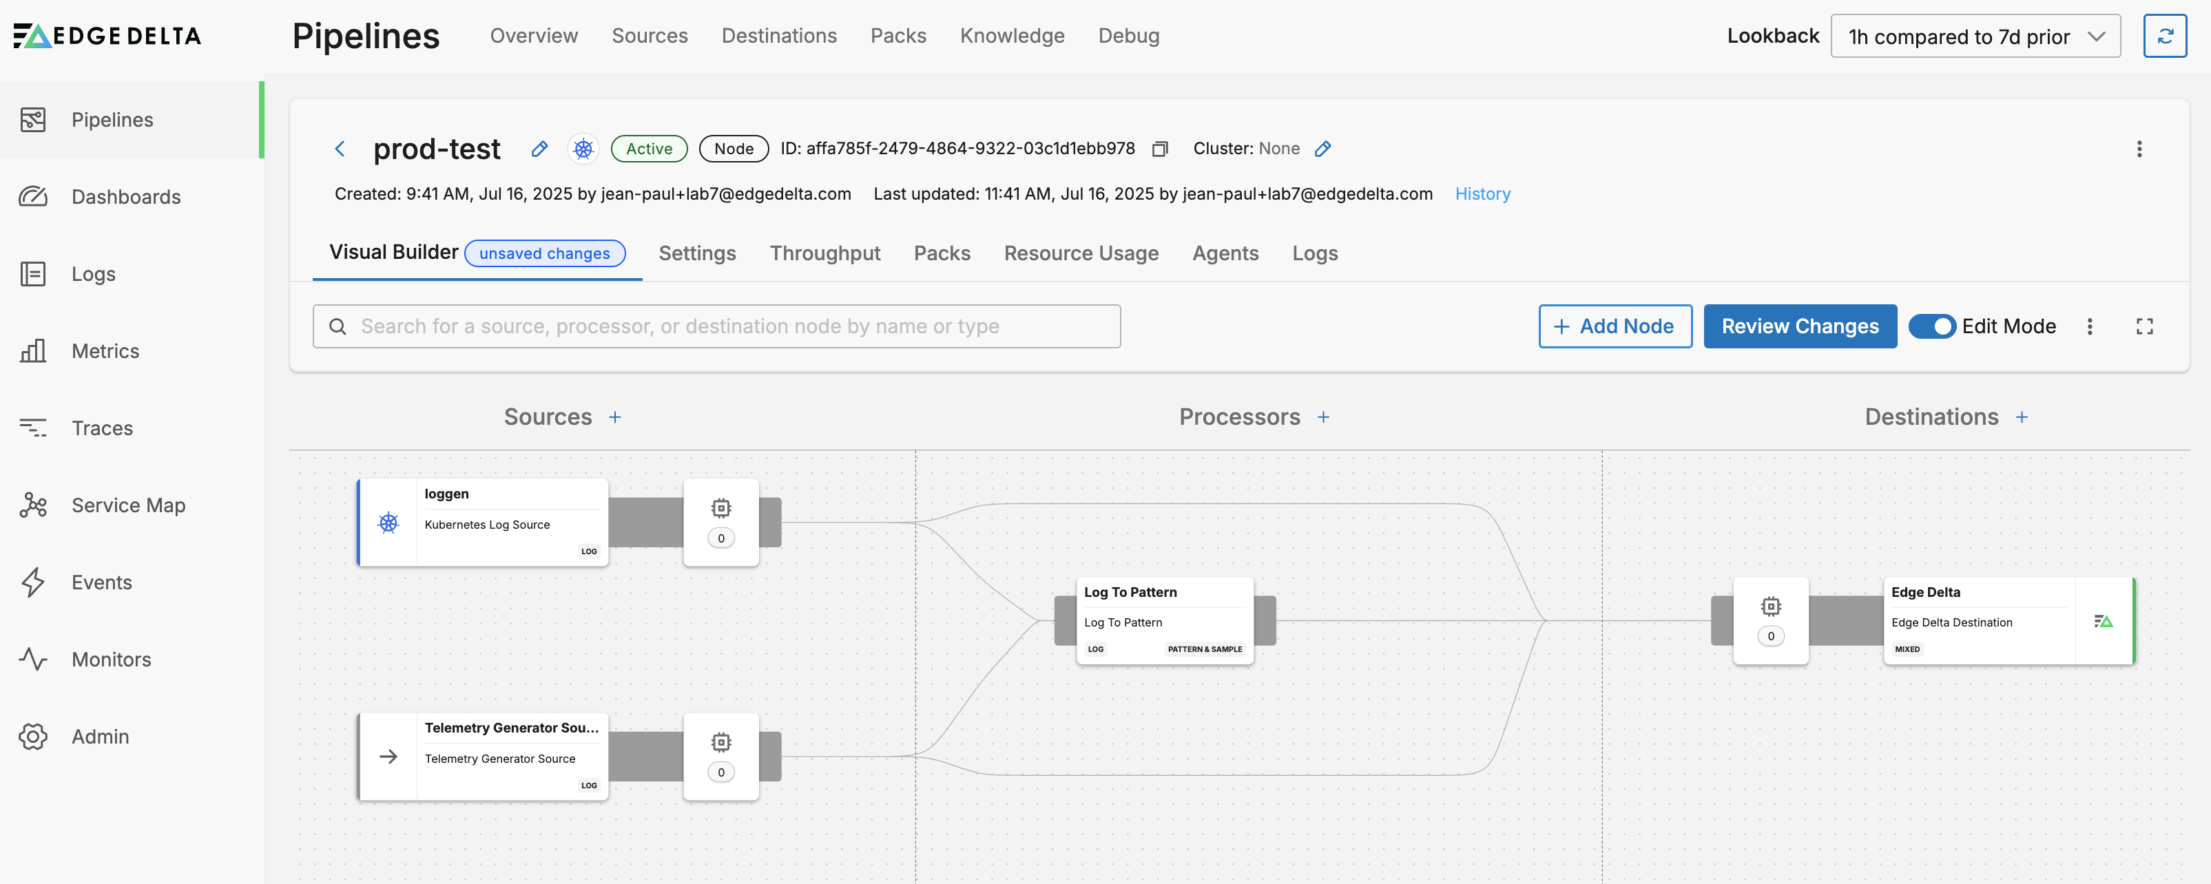This screenshot has width=2211, height=884.
Task: Select the Log To Pattern processor node
Action: pos(1165,620)
